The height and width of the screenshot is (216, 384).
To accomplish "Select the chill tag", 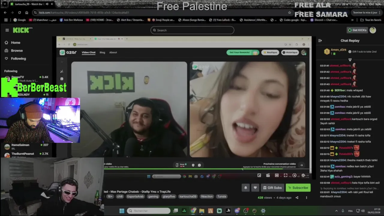I will point(120,196).
